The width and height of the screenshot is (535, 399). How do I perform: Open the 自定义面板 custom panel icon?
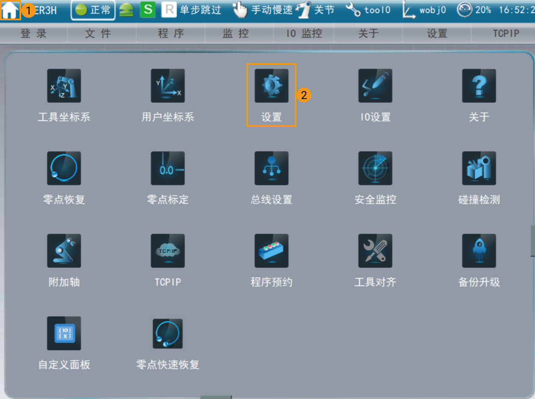pyautogui.click(x=64, y=333)
